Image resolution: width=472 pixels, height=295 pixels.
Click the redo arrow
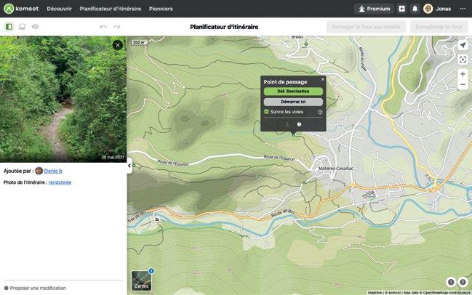coord(116,27)
